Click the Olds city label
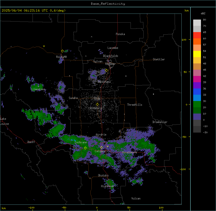The image size is (216, 211). 97,99
